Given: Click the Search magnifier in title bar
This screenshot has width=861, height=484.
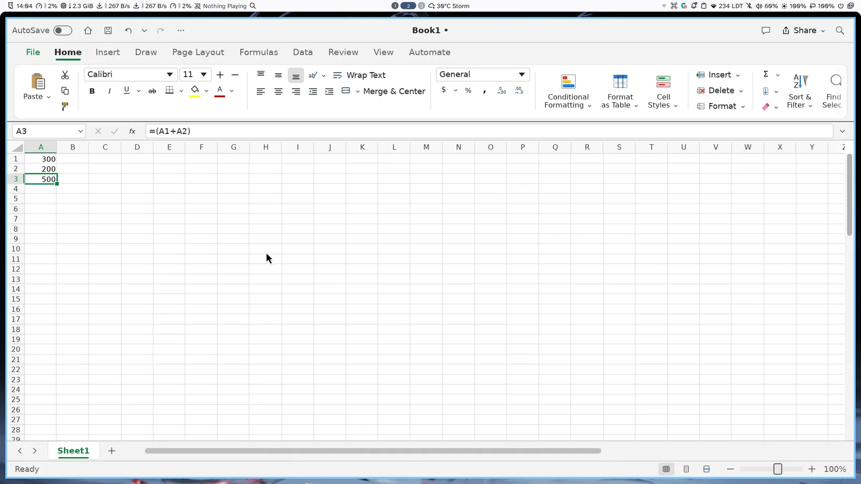Looking at the screenshot, I should pyautogui.click(x=840, y=31).
